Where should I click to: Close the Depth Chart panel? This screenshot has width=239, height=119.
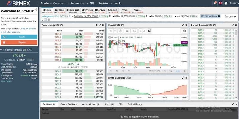click(x=186, y=78)
